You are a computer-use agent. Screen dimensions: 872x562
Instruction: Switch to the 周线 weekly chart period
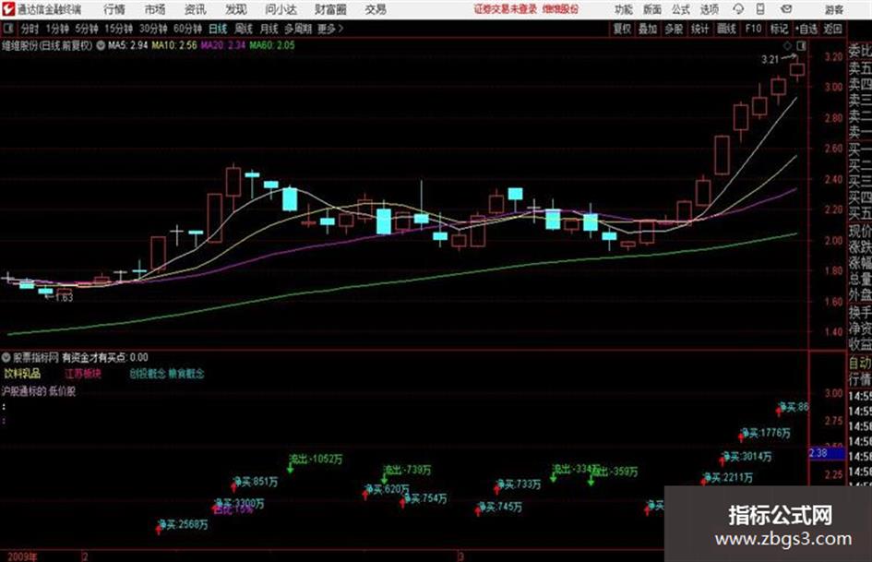tap(244, 29)
